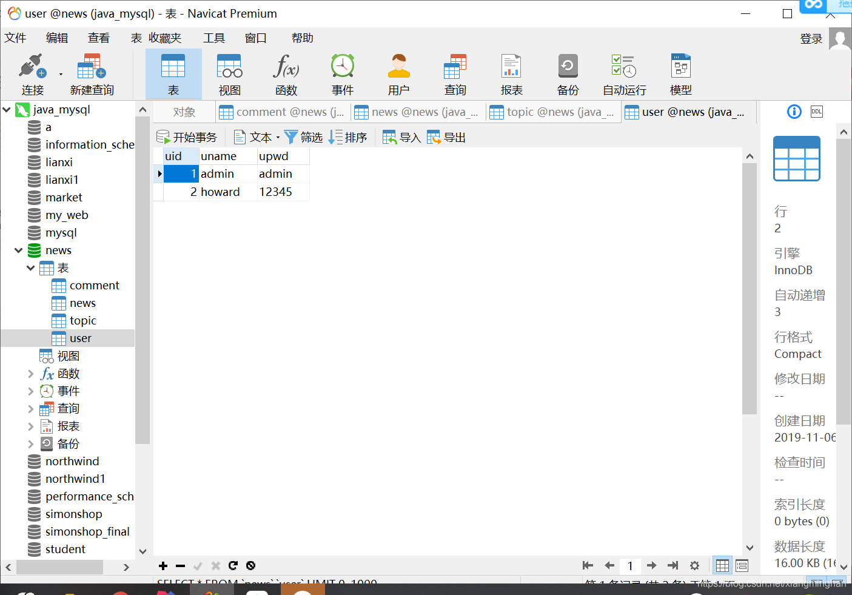The image size is (852, 595).
Task: Add a record with the plus icon
Action: click(163, 566)
